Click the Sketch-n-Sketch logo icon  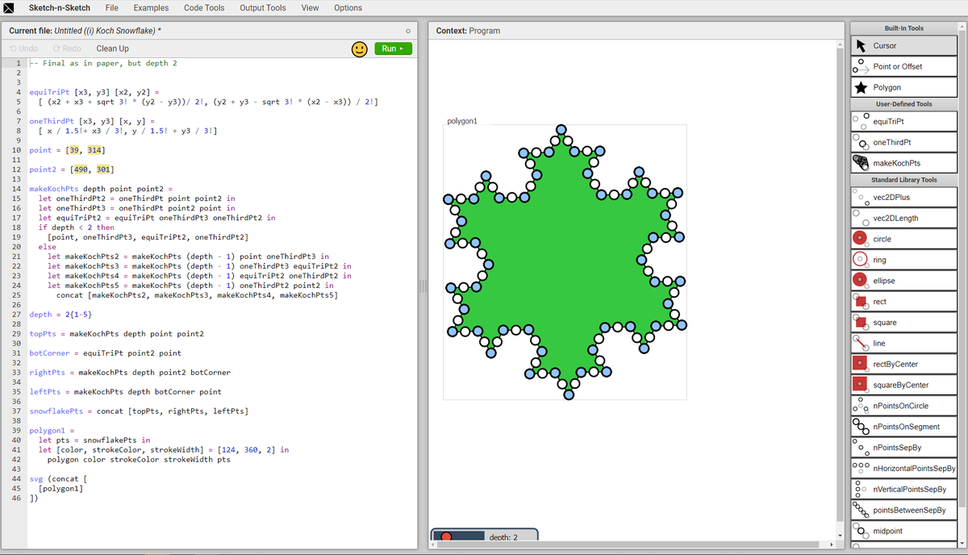(8, 7)
